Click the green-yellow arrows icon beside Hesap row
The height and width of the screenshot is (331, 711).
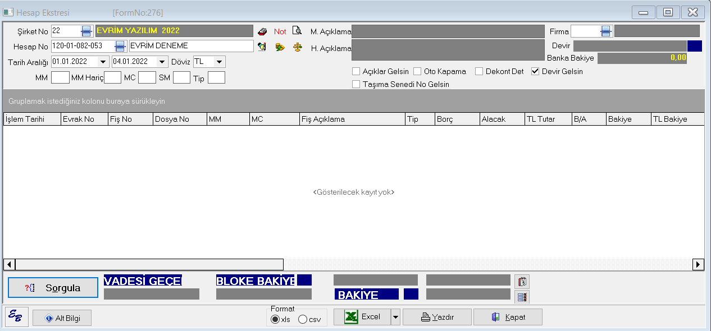(280, 47)
